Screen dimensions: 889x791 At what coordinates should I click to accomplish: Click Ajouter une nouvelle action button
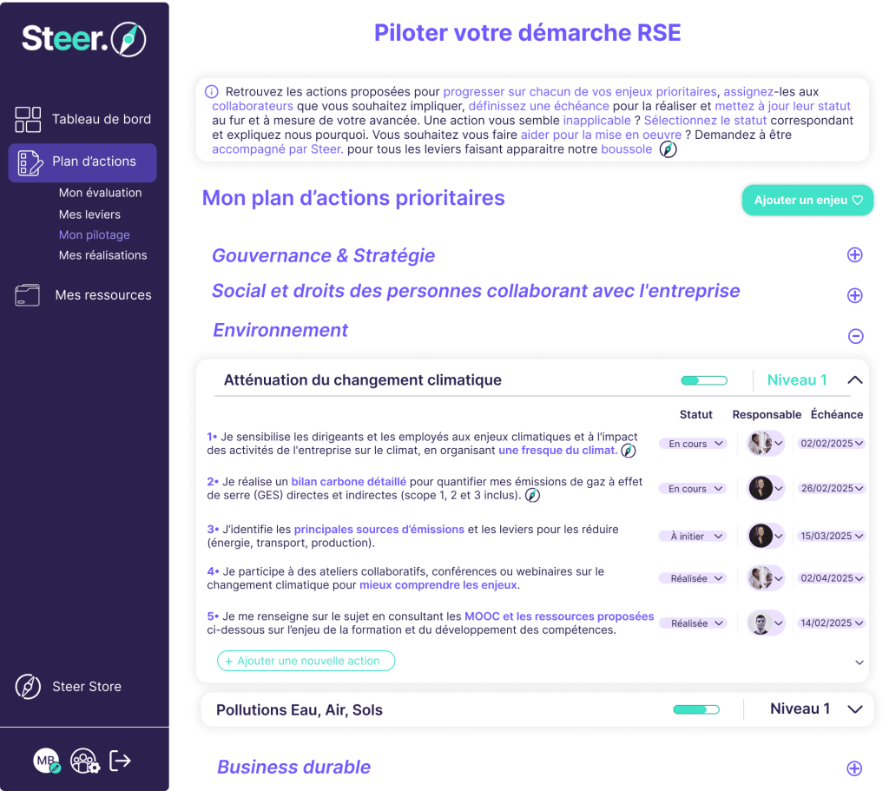point(306,661)
